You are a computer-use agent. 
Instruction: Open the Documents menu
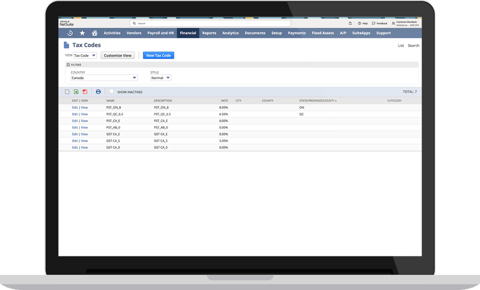coord(255,33)
